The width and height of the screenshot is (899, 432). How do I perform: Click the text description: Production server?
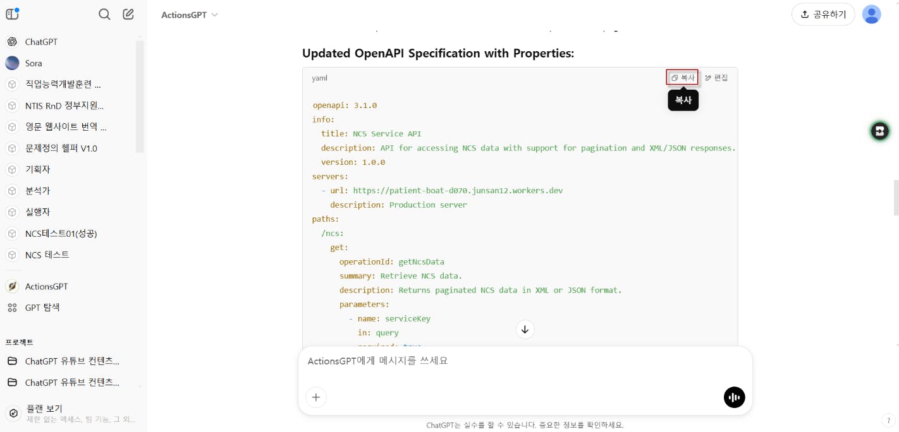point(398,205)
